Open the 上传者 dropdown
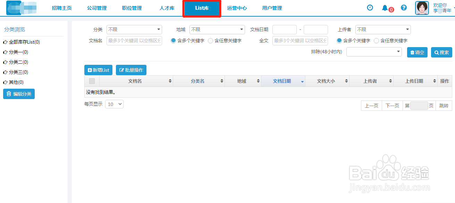 [x=383, y=29]
